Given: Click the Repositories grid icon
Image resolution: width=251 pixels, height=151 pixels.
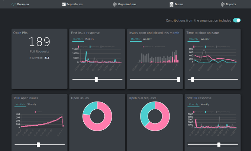Looking at the screenshot, I should pyautogui.click(x=64, y=4).
